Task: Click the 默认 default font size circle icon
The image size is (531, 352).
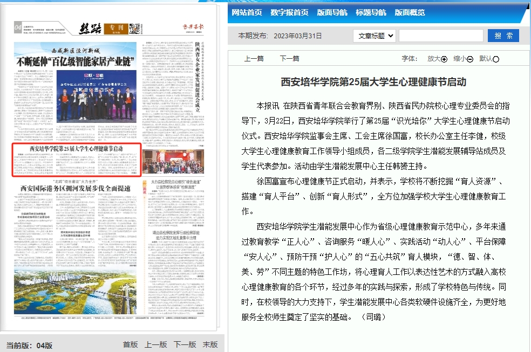Action: pyautogui.click(x=496, y=59)
